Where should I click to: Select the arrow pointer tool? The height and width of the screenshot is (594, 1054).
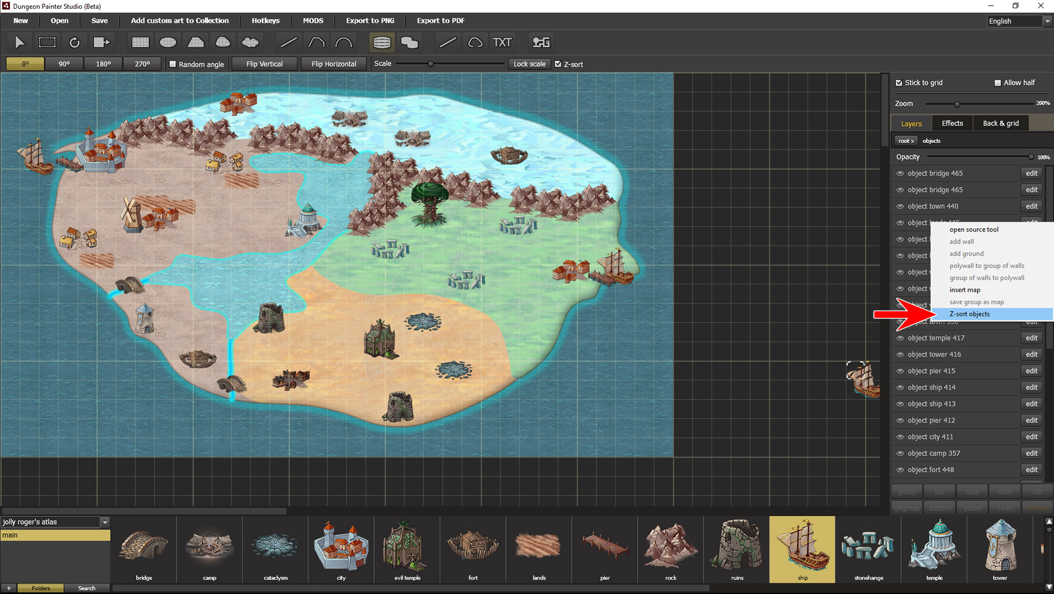pyautogui.click(x=20, y=42)
